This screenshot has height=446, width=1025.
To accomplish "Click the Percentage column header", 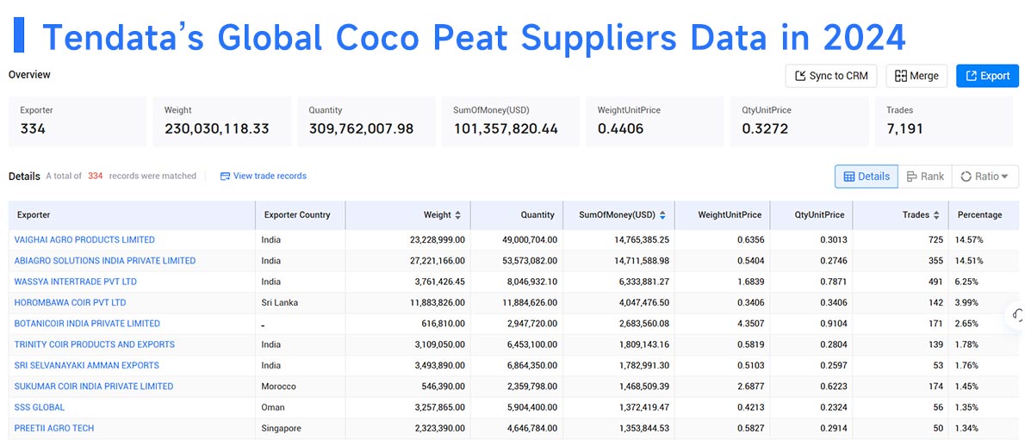I will (983, 215).
